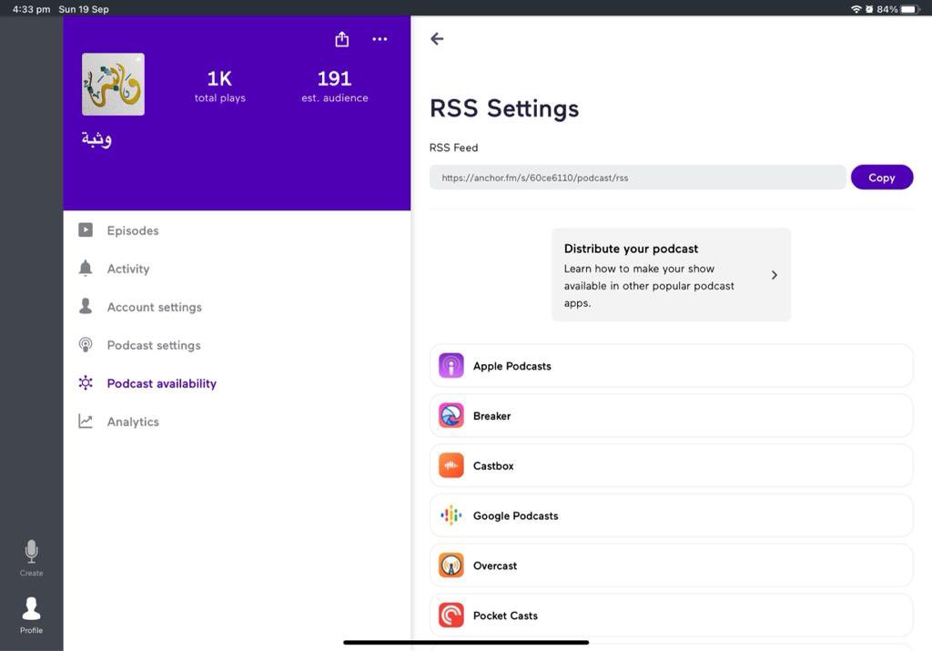This screenshot has width=932, height=651.
Task: Click the Apple Podcasts app icon
Action: pos(451,366)
